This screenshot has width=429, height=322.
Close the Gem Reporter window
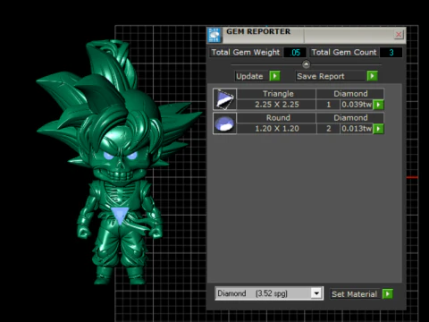399,35
